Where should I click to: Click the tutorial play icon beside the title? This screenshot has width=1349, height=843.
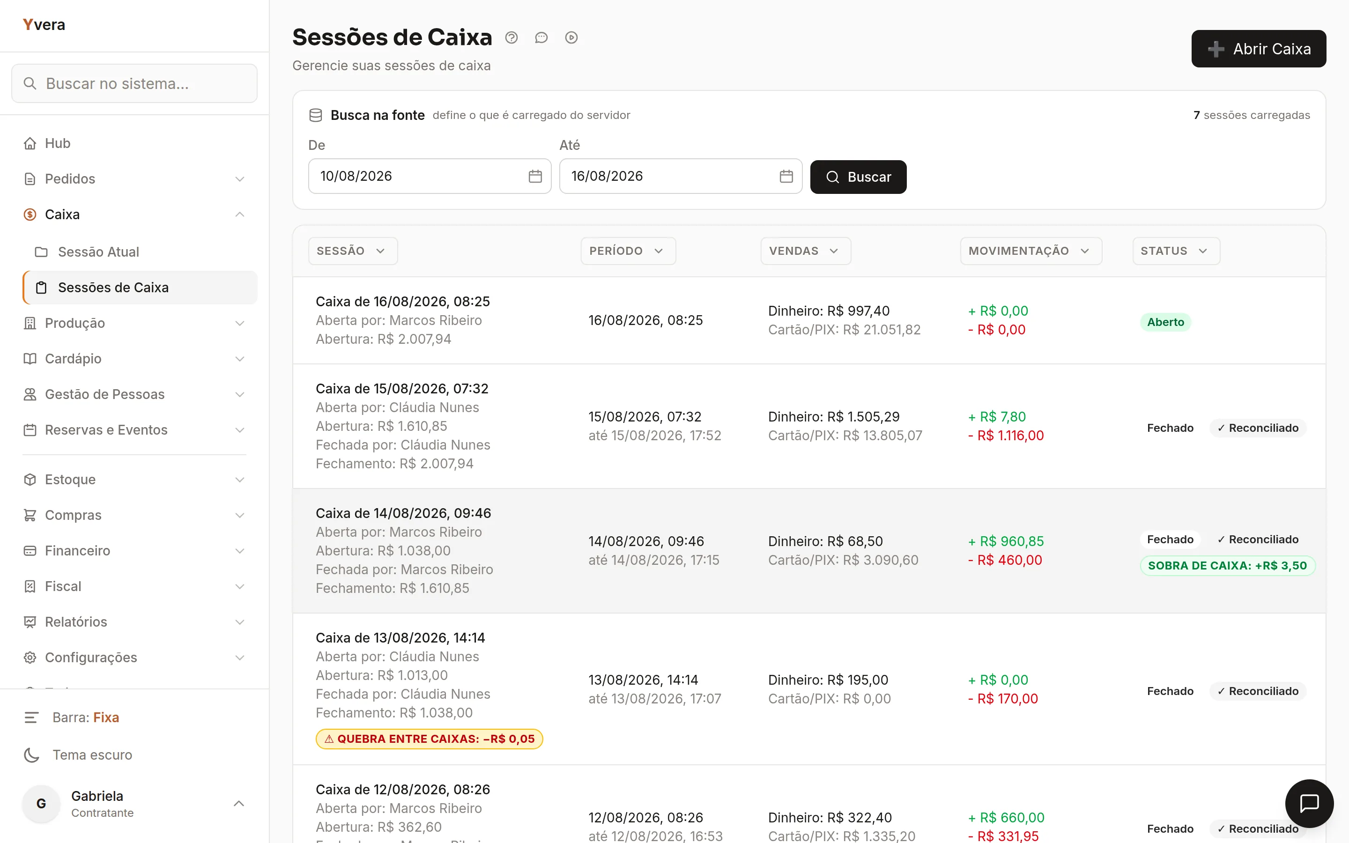tap(571, 37)
